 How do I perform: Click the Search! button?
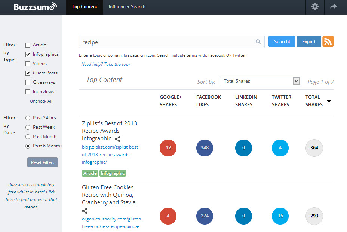282,42
